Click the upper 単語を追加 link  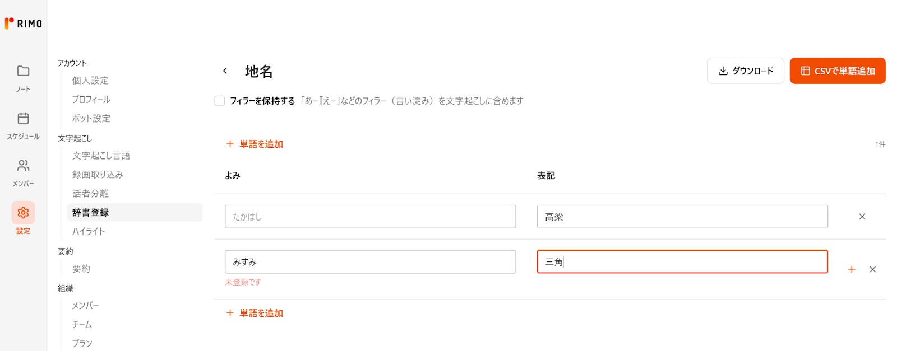(x=254, y=144)
